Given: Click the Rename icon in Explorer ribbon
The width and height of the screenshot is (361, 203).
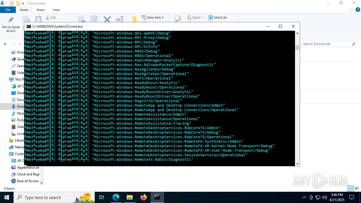Looking at the screenshot, I should tap(120, 19).
